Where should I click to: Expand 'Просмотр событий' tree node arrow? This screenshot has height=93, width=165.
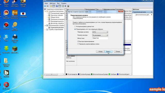tap(47, 15)
